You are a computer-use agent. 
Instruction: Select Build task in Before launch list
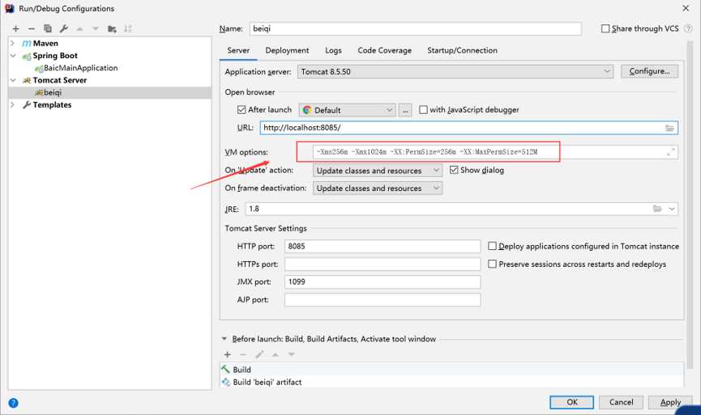pos(451,370)
